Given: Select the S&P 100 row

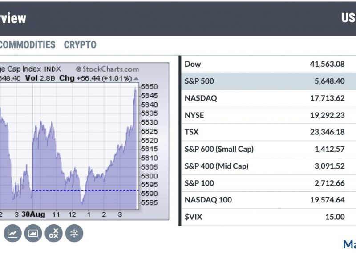Looking at the screenshot, I should (x=269, y=183).
